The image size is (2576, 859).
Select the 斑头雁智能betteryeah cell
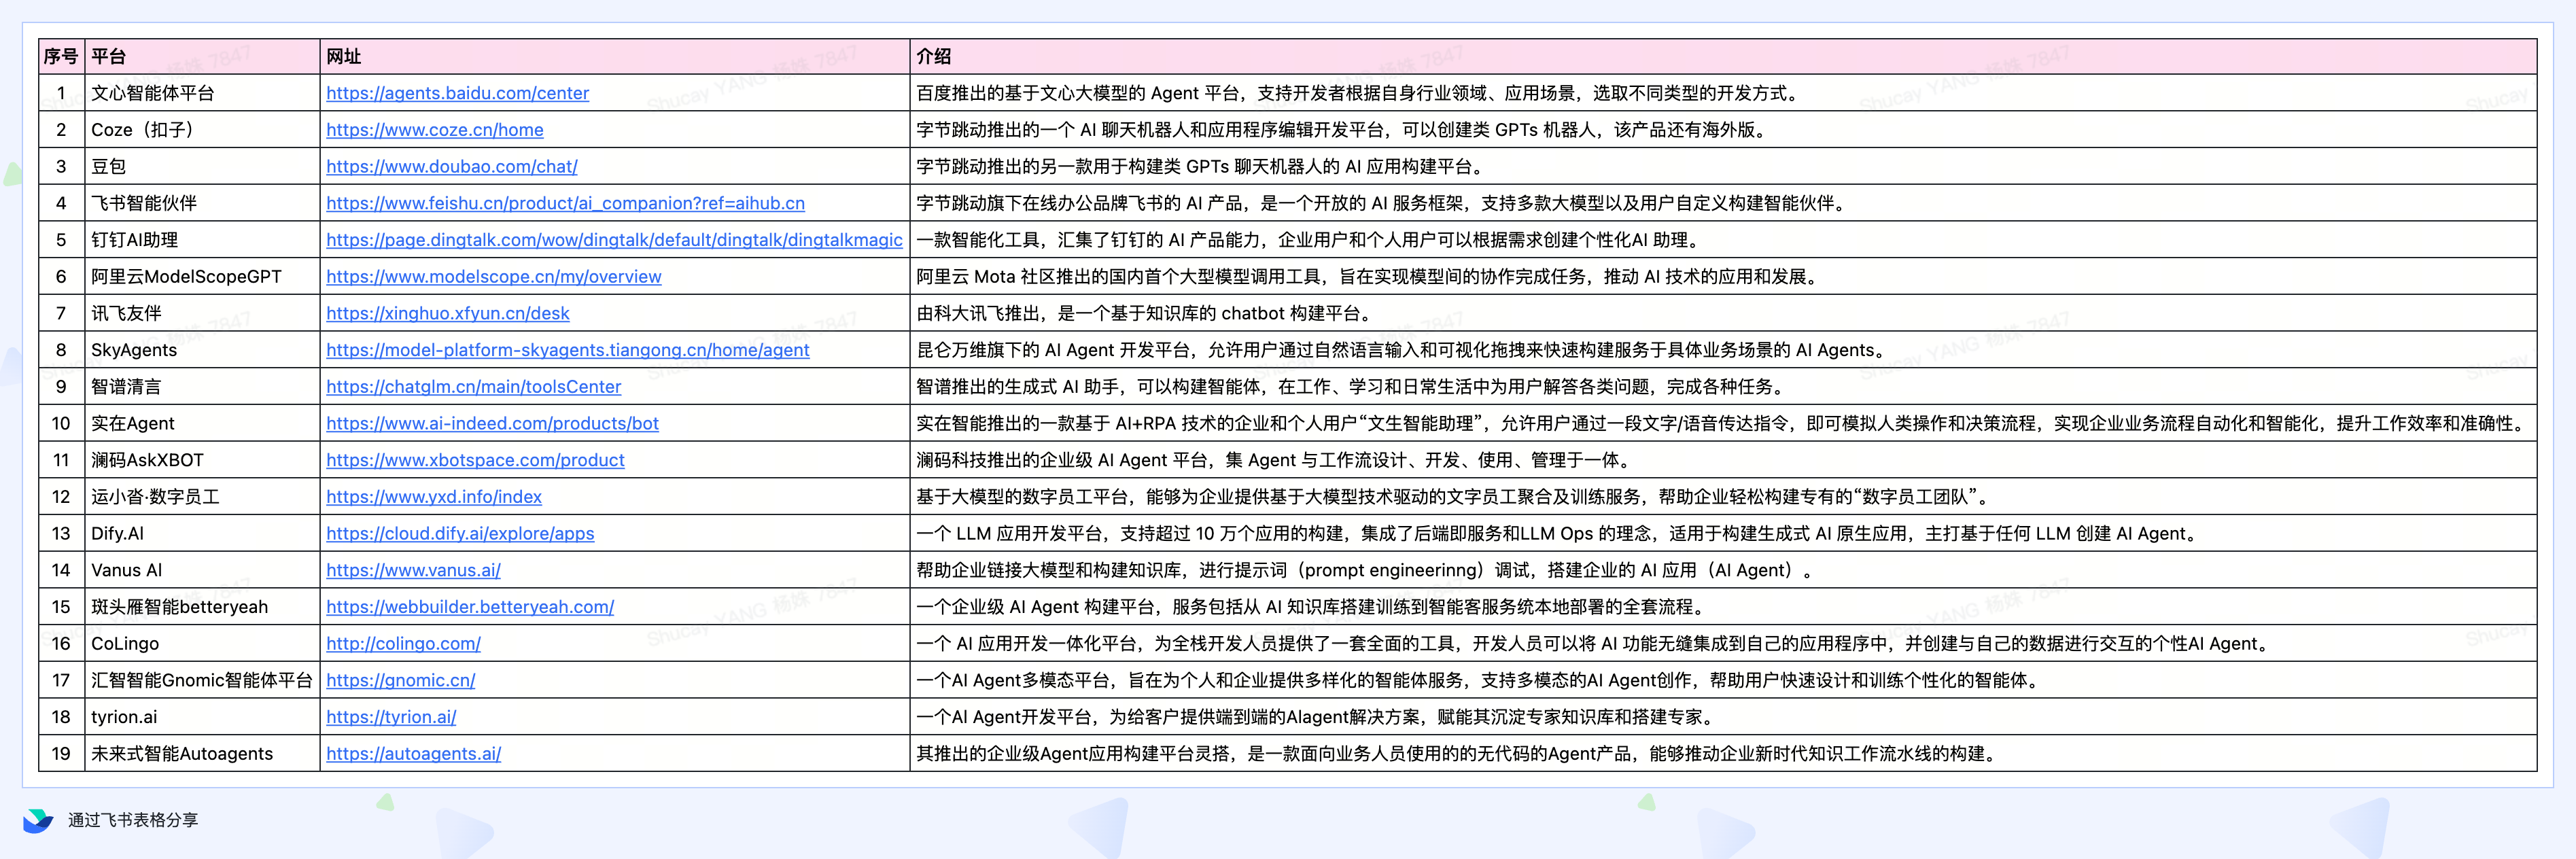202,607
